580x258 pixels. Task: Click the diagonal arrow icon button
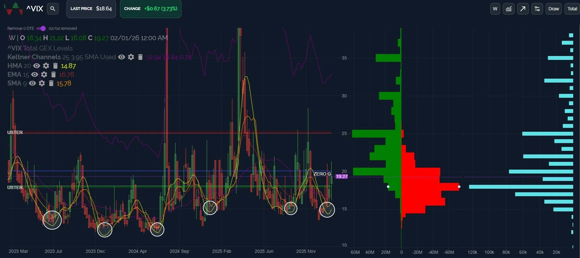[523, 9]
